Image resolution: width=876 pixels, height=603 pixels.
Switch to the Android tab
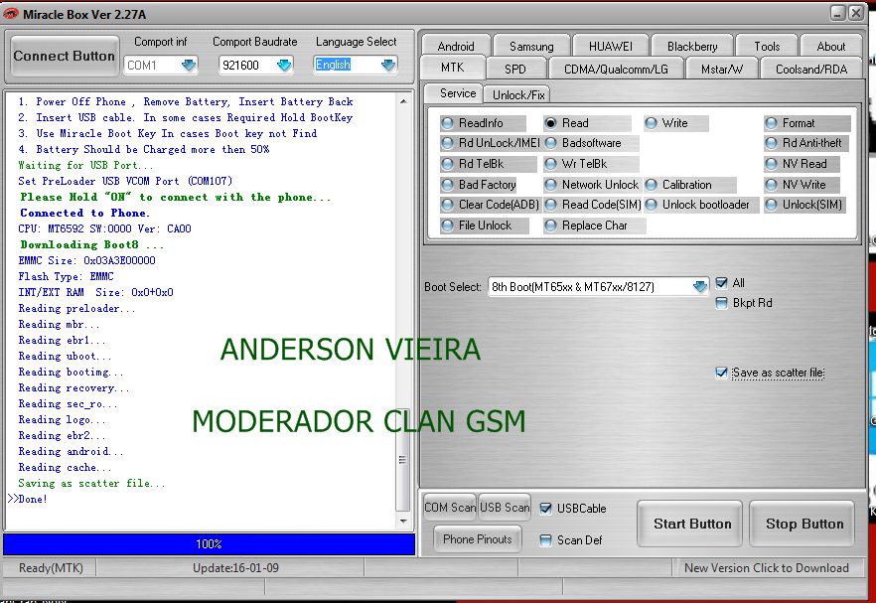coord(456,46)
